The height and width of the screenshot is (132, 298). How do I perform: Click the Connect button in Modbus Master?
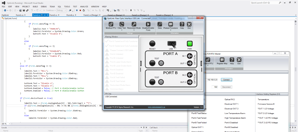click(226, 80)
